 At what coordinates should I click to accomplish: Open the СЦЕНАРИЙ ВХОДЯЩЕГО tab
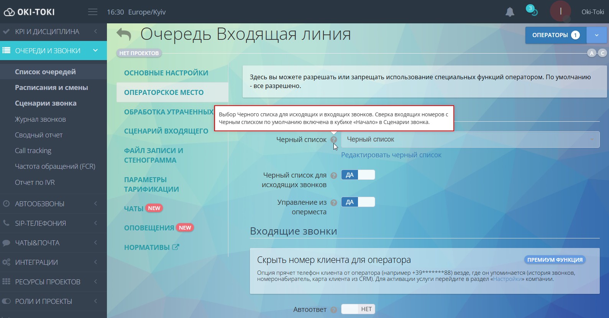(166, 131)
